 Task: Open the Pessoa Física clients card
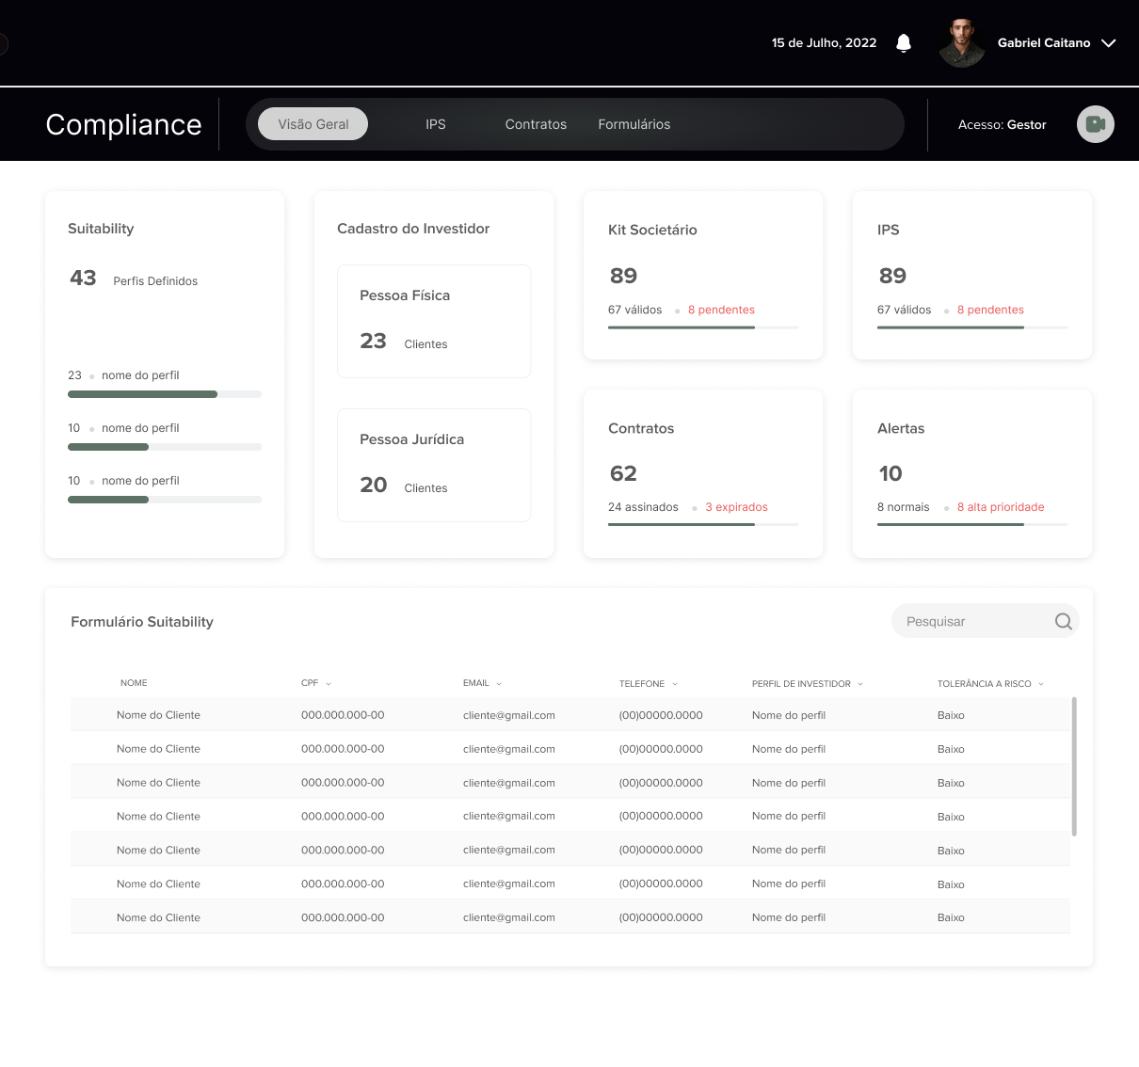pyautogui.click(x=434, y=321)
